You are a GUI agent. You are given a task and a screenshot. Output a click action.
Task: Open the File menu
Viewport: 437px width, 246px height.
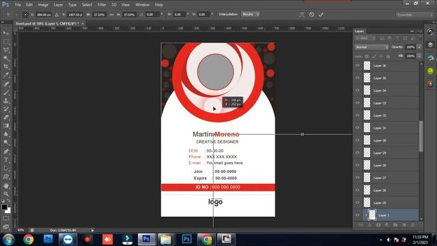(18, 5)
